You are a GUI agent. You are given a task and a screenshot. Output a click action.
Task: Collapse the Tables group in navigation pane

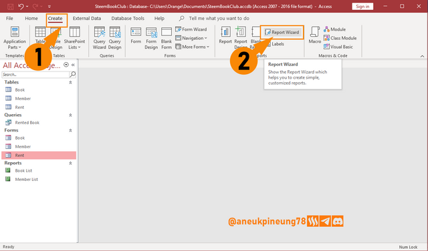point(70,82)
